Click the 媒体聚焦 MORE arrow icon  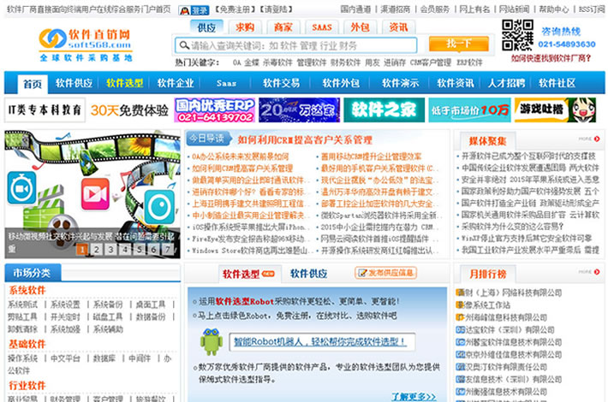pos(597,139)
